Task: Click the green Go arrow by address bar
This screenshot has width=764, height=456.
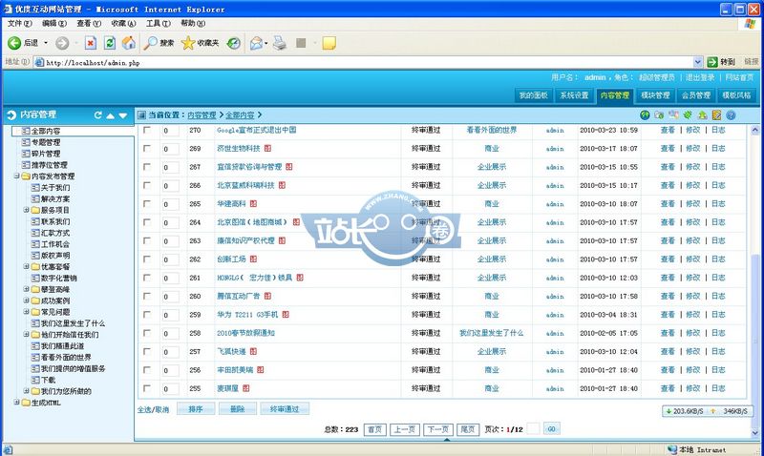Action: coord(712,62)
